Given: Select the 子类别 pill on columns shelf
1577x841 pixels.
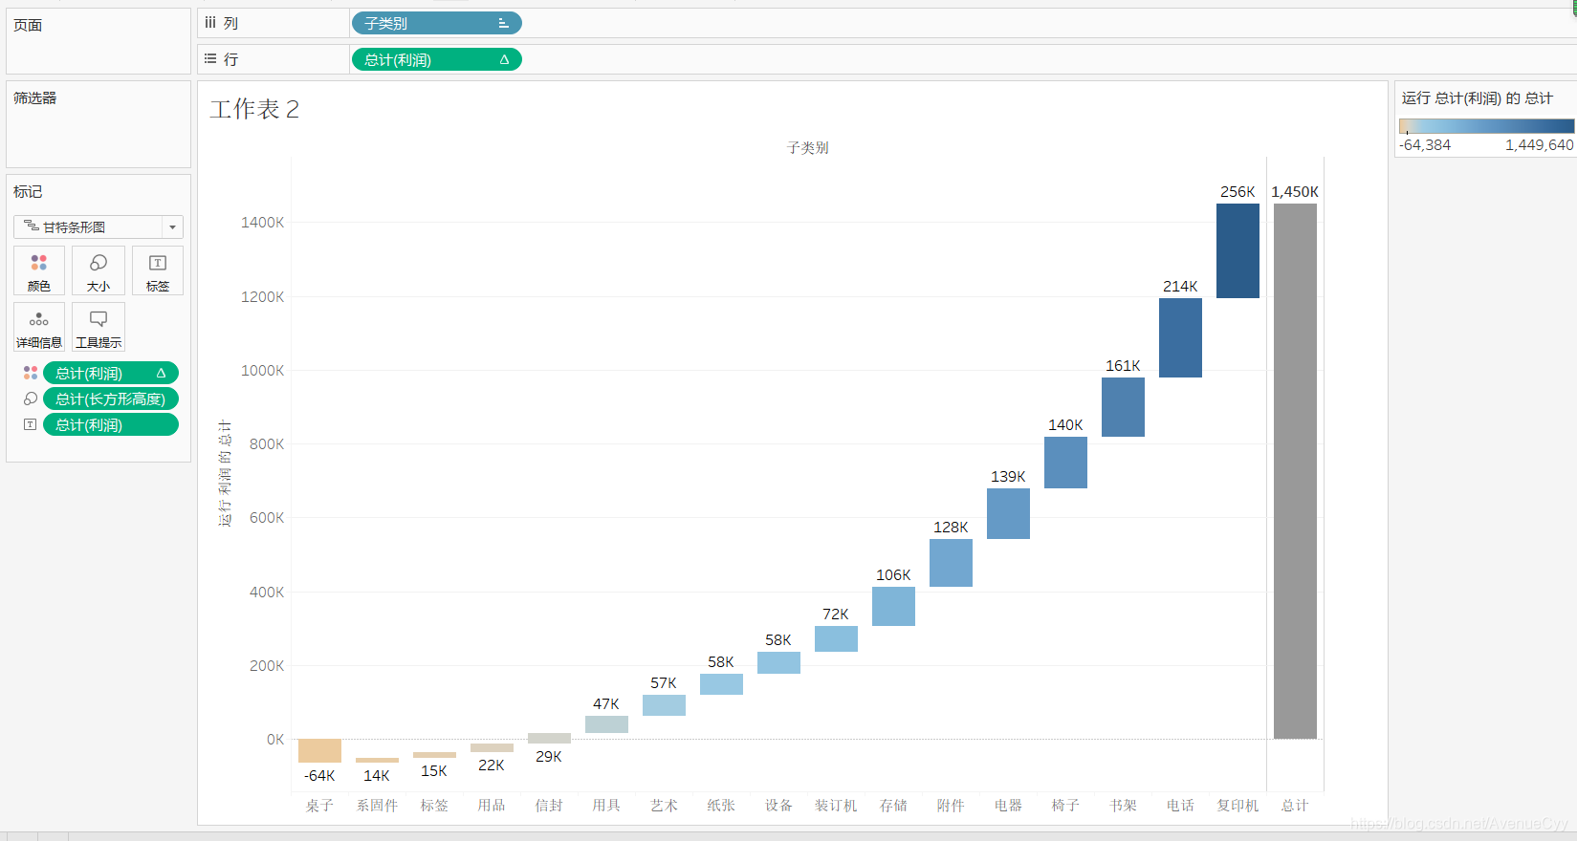Looking at the screenshot, I should 436,23.
